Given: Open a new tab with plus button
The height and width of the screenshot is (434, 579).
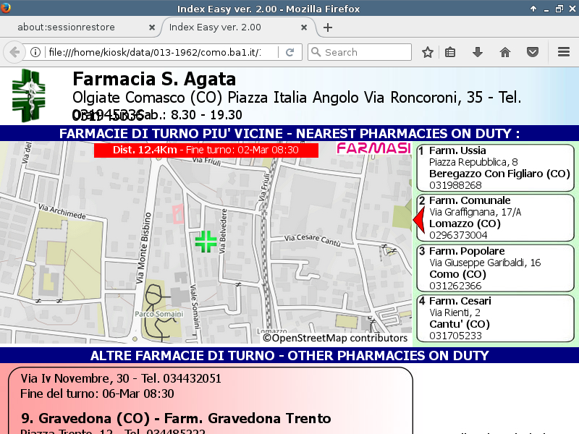Looking at the screenshot, I should point(328,27).
